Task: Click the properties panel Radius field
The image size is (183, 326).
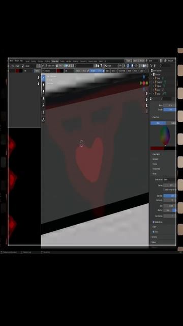Action: point(169,105)
